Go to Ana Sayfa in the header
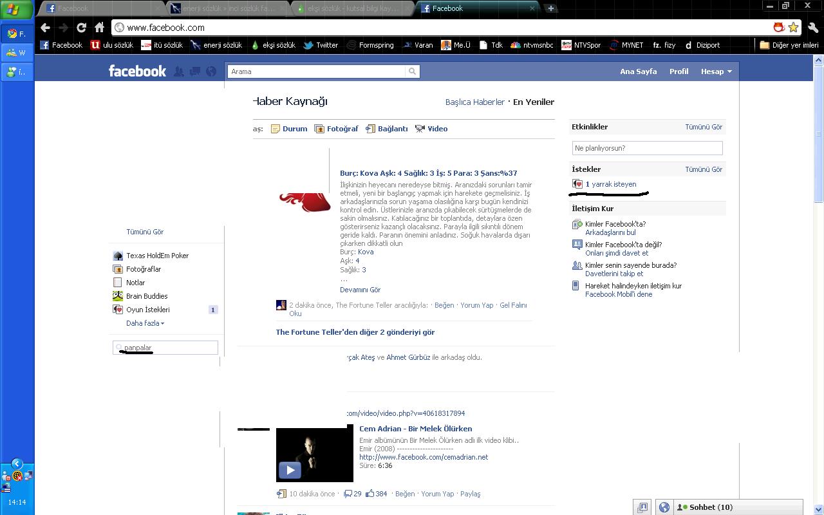Screen dimensions: 824x515 point(639,71)
